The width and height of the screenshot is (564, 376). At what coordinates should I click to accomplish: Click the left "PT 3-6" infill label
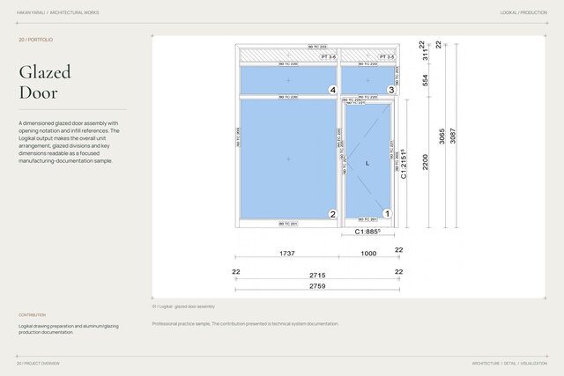(329, 56)
